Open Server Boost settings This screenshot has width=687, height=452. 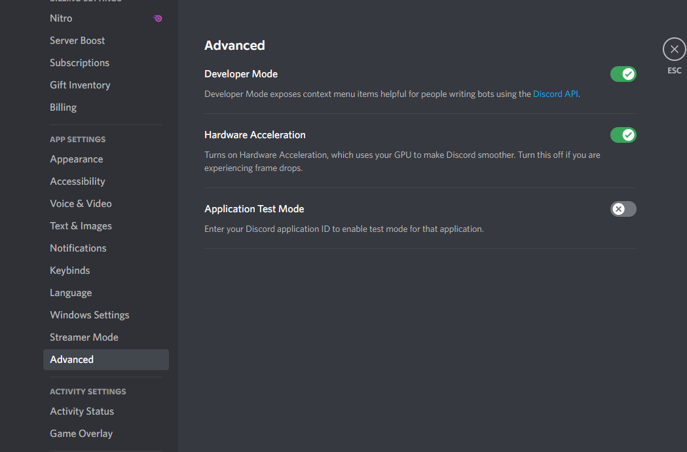coord(77,40)
